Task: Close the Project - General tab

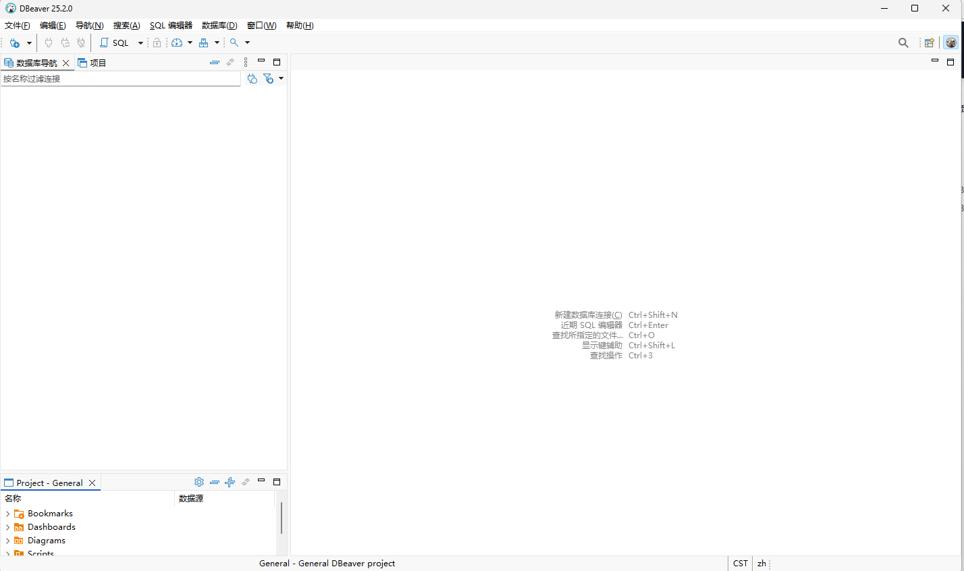Action: tap(92, 483)
